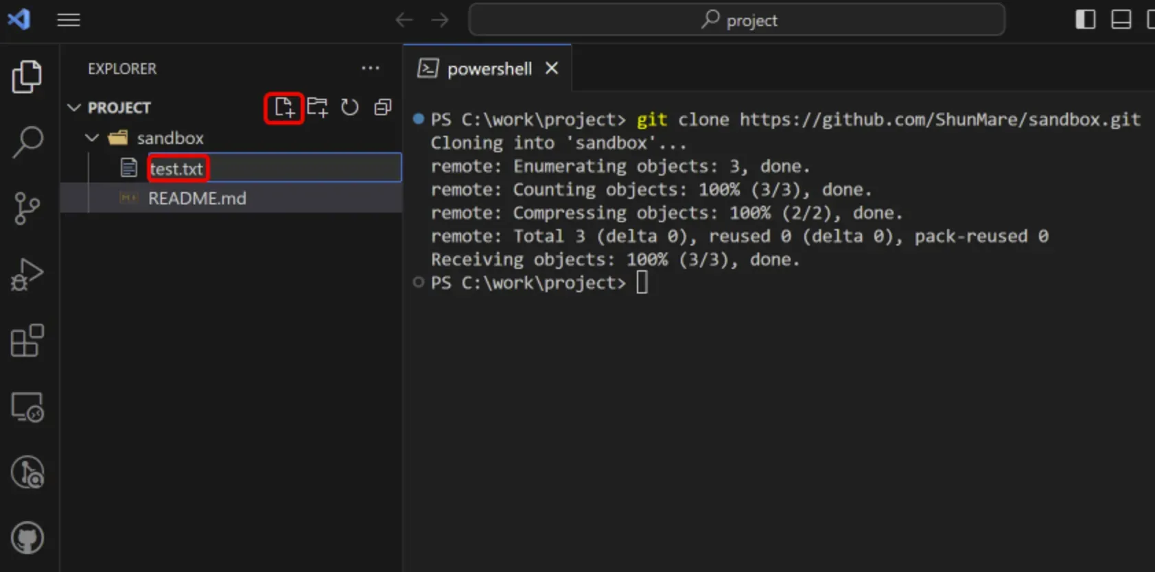Collapse all folders in Explorer
The height and width of the screenshot is (572, 1155).
click(x=382, y=108)
